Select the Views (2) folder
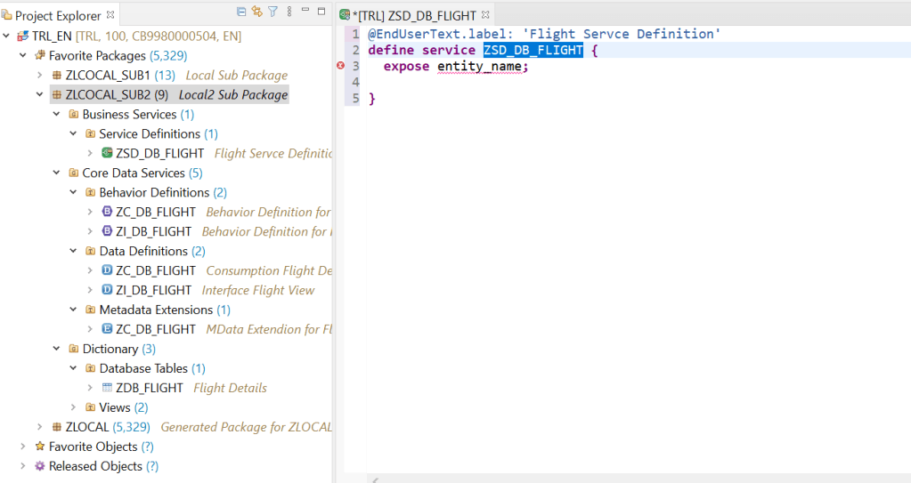Image resolution: width=911 pixels, height=483 pixels. point(123,407)
